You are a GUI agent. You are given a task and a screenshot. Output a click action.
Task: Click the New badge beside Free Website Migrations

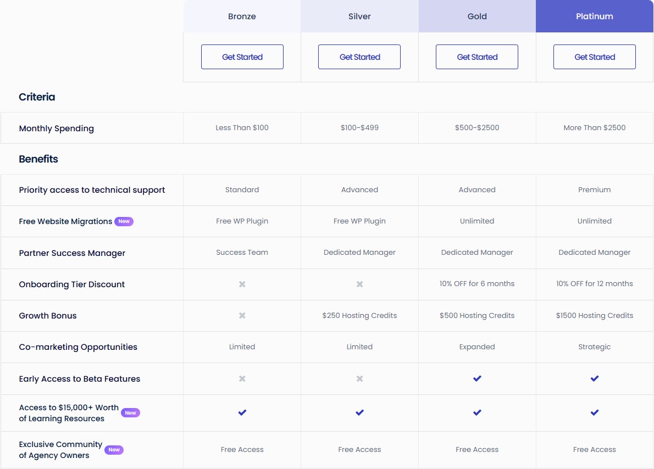coord(124,221)
